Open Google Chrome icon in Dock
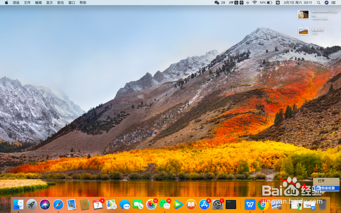 pyautogui.click(x=263, y=204)
